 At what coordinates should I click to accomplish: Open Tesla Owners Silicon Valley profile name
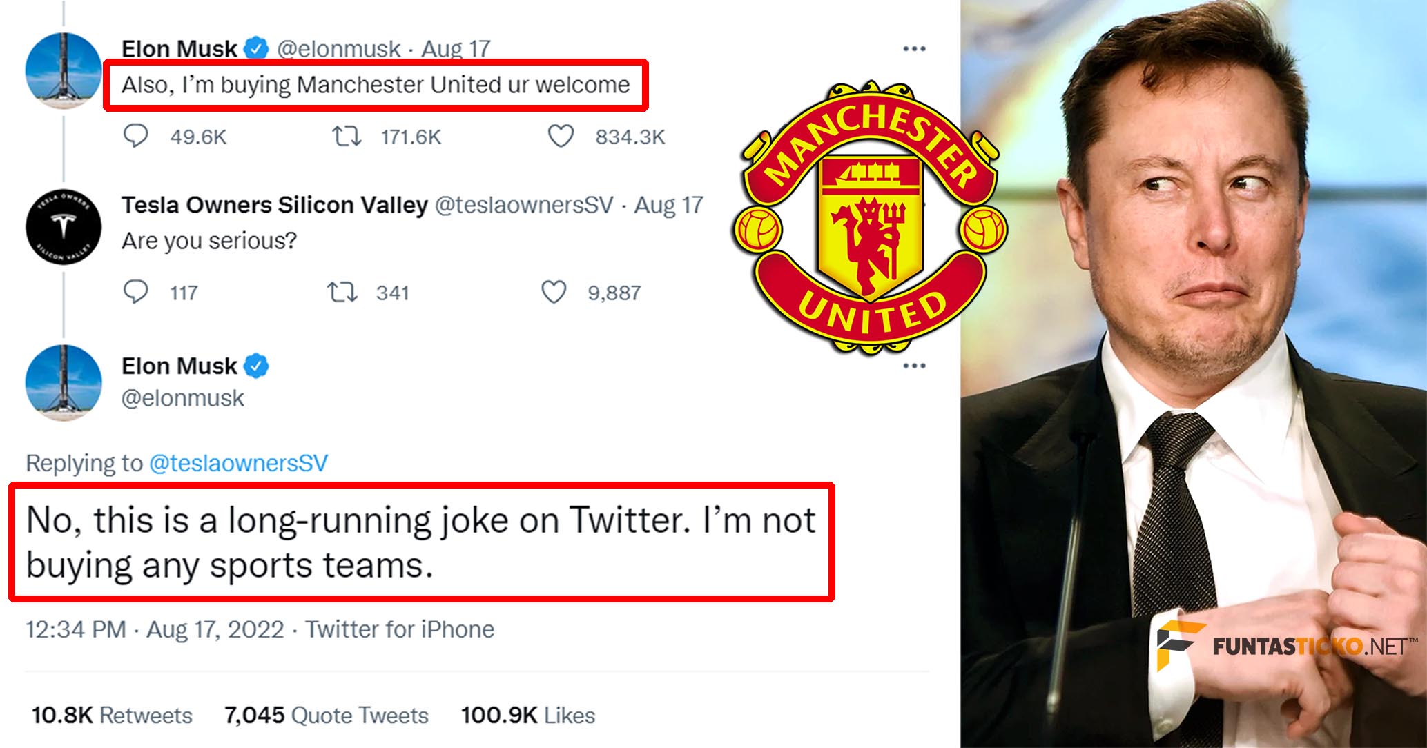(275, 205)
